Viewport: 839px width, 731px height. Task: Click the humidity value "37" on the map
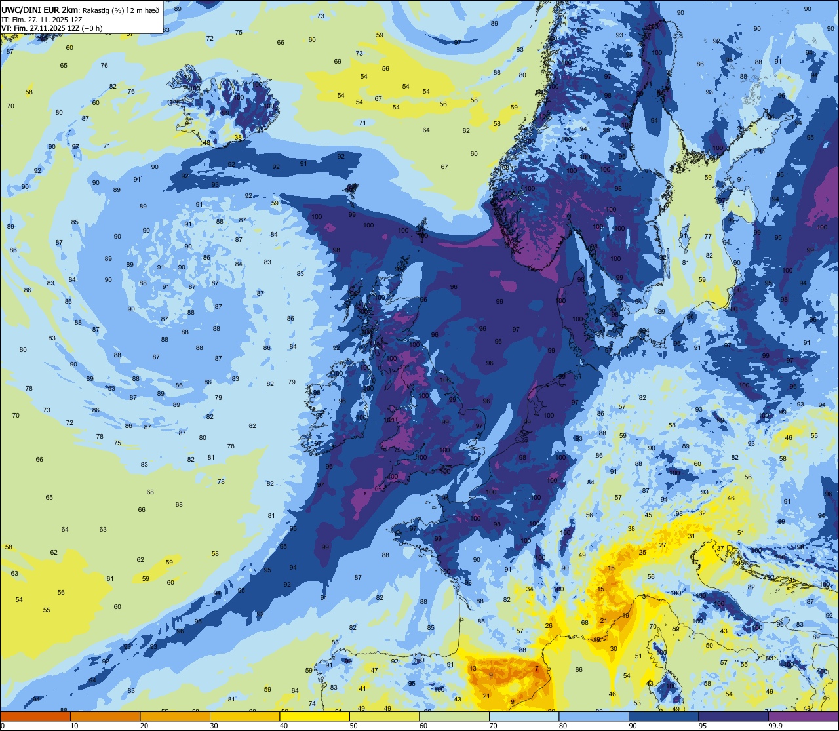720,549
